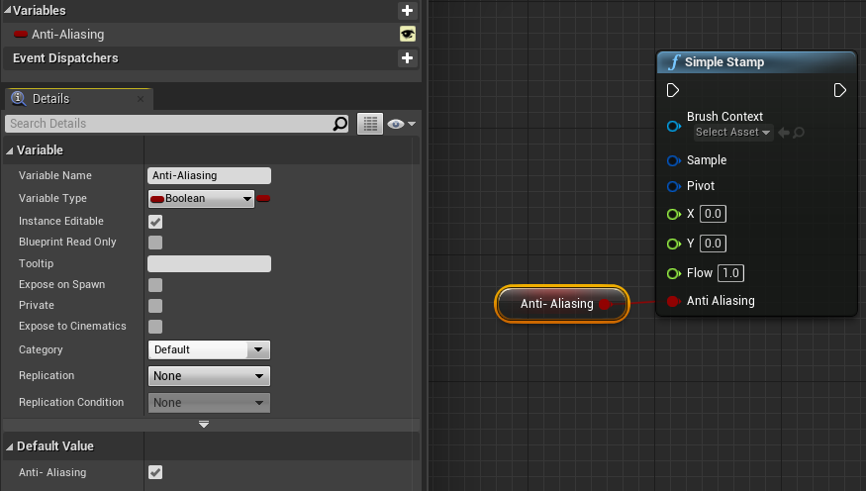The height and width of the screenshot is (491, 866).
Task: Click the search magnifier icon in Details
Action: coord(340,124)
